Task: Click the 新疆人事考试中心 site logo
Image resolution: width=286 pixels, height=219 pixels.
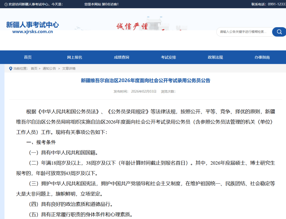Action: pos(32,25)
